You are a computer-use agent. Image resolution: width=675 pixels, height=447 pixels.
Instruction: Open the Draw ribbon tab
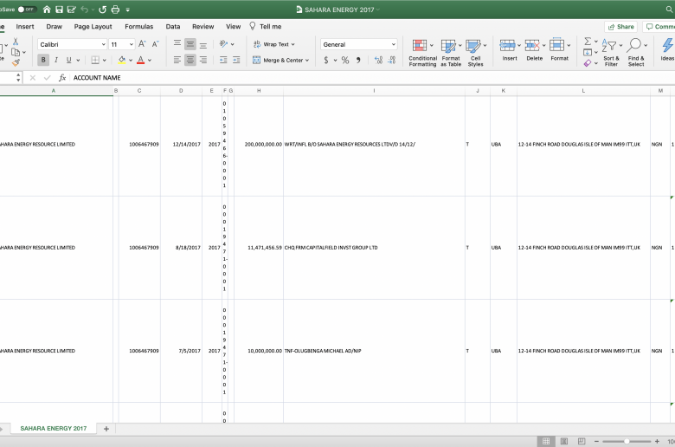point(55,26)
